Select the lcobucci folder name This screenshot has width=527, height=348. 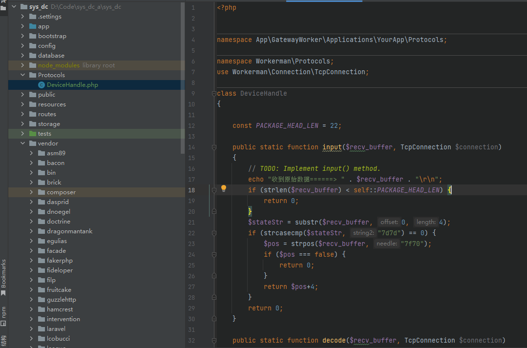tap(59, 338)
